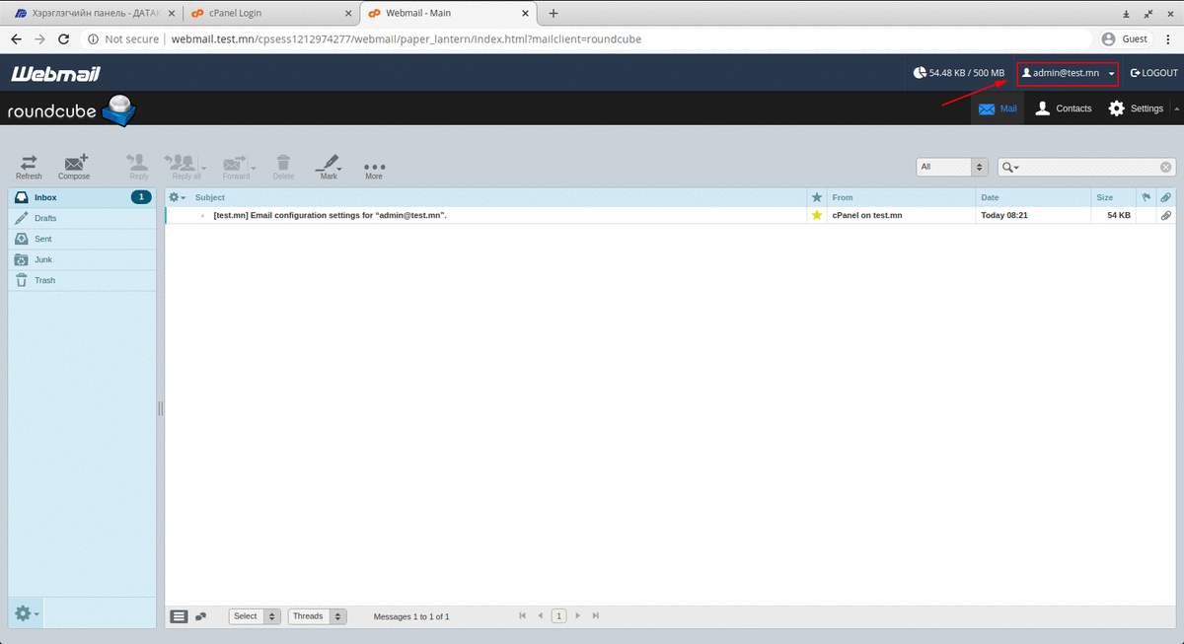Viewport: 1184px width, 644px height.
Task: Switch to list view mode icon
Action: pyautogui.click(x=179, y=616)
